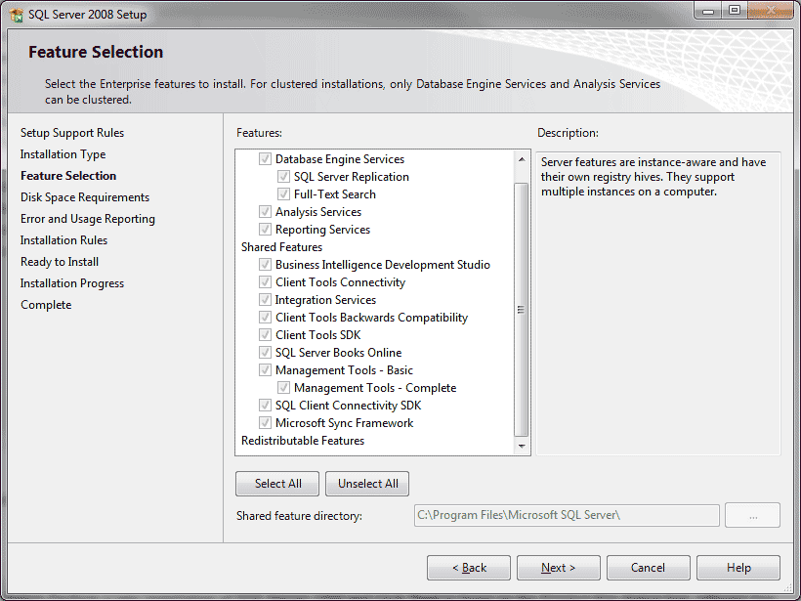
Task: Toggle the Analysis Services checkbox
Action: (x=265, y=212)
